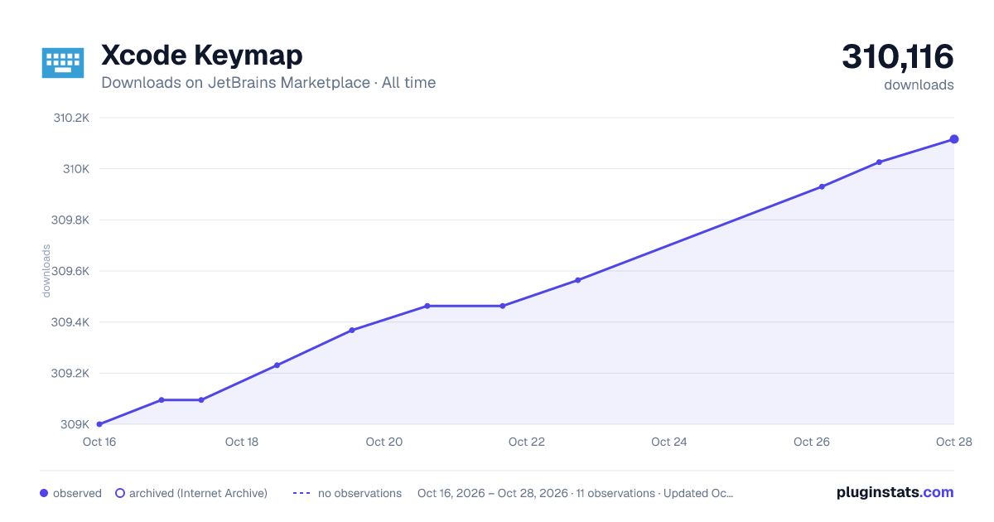
Task: Click the Oct 26 x-axis label
Action: point(812,442)
